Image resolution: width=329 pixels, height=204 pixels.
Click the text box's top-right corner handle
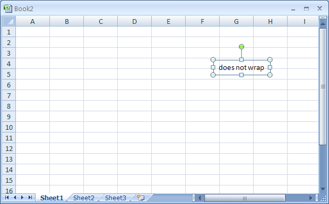pos(270,60)
